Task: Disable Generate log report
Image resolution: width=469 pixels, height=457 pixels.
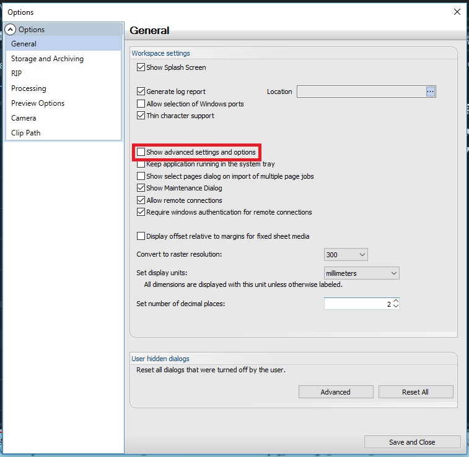Action: tap(141, 92)
